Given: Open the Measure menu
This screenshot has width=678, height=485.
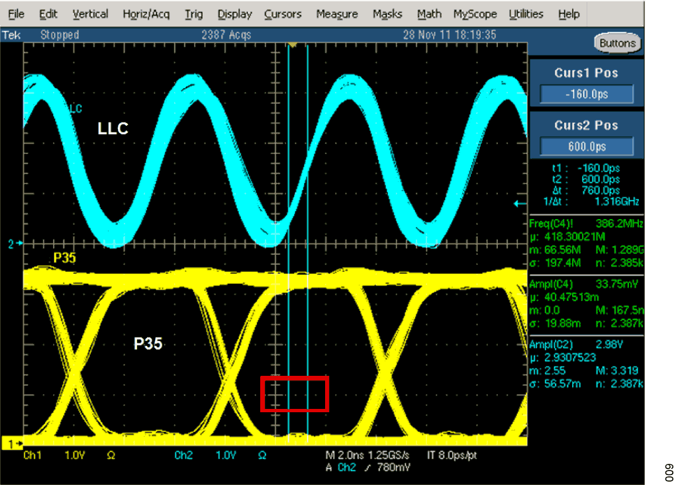Looking at the screenshot, I should (336, 14).
